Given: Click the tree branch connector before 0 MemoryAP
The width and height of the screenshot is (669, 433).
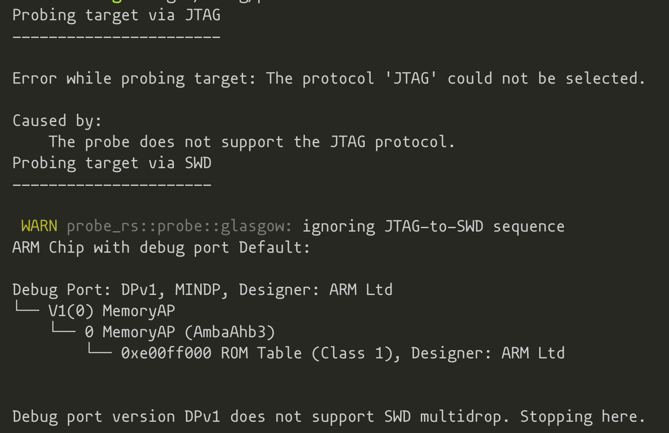Looking at the screenshot, I should (63, 329).
